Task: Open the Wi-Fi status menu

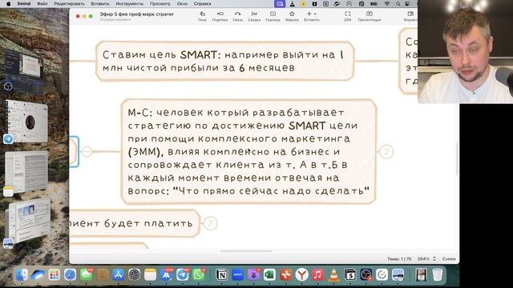Action: pos(387,3)
